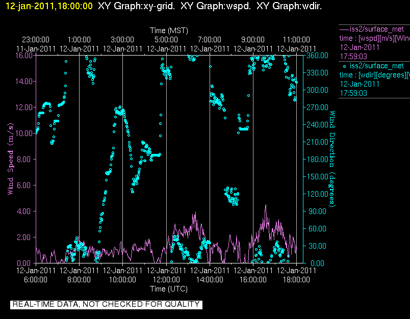Click the magenta wspd legend line sample
410x319 pixels.
click(344, 29)
